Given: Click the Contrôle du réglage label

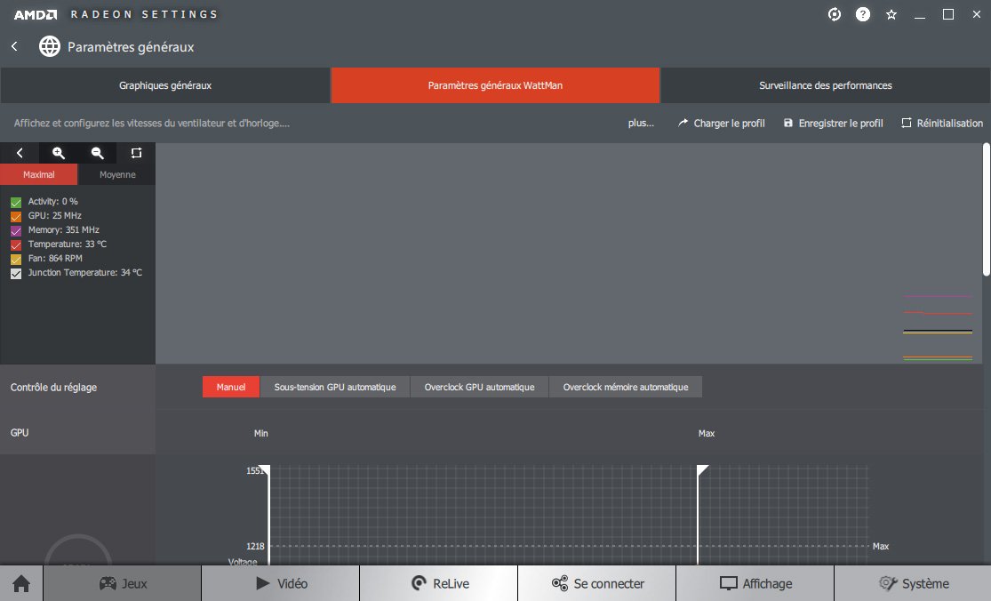Looking at the screenshot, I should (53, 387).
